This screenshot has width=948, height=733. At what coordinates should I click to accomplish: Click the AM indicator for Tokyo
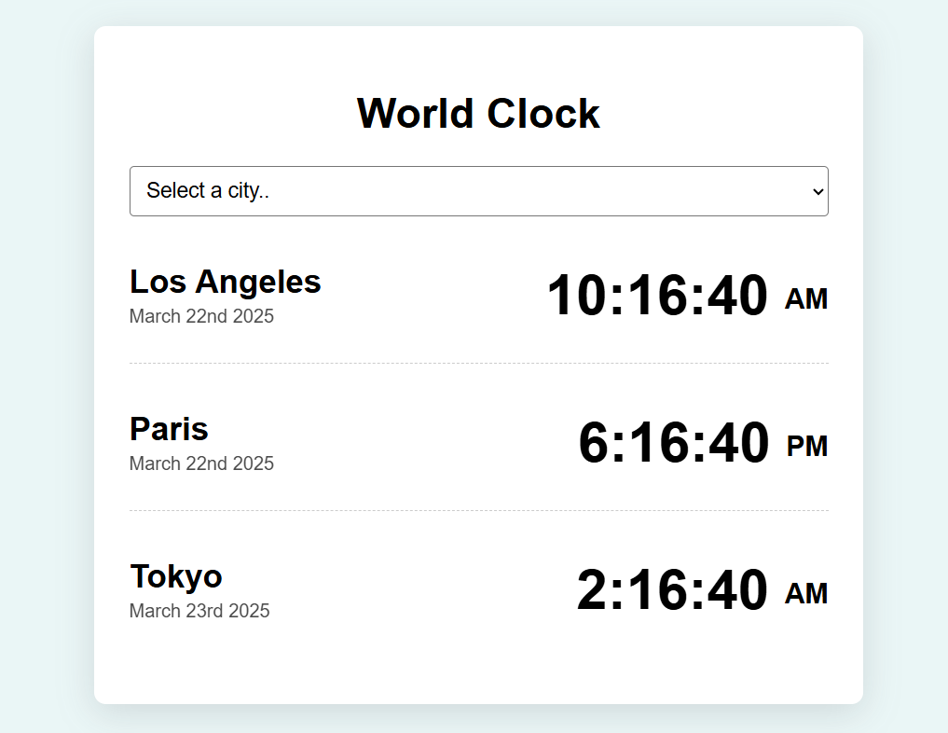click(808, 593)
